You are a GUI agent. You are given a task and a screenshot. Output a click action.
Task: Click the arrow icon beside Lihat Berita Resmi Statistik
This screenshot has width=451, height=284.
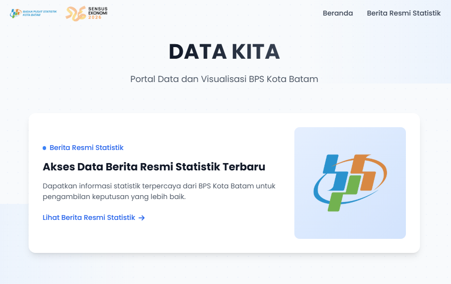pyautogui.click(x=142, y=217)
